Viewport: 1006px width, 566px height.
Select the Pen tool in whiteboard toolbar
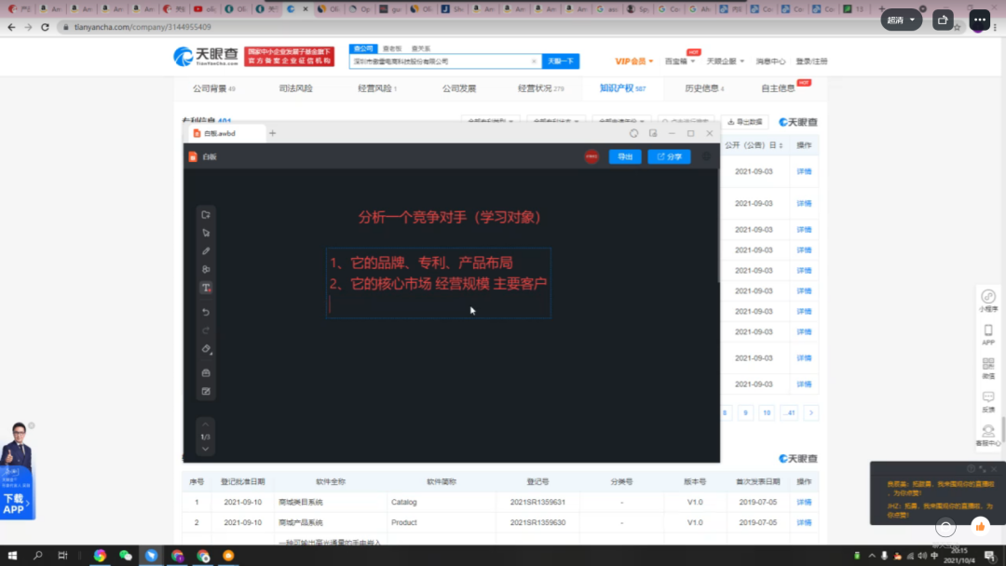pos(206,251)
